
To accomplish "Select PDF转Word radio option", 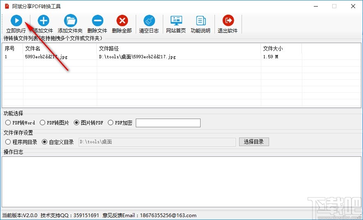I will pos(20,122).
